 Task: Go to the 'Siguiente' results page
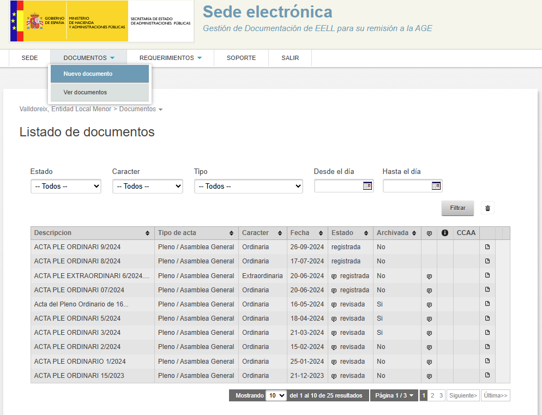[x=462, y=396]
